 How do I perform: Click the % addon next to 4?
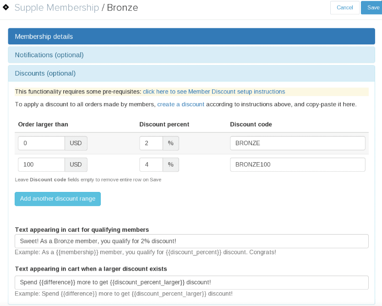tap(171, 165)
